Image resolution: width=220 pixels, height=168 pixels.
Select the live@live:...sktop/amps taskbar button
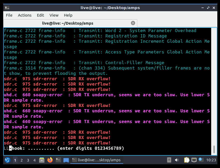(97, 160)
